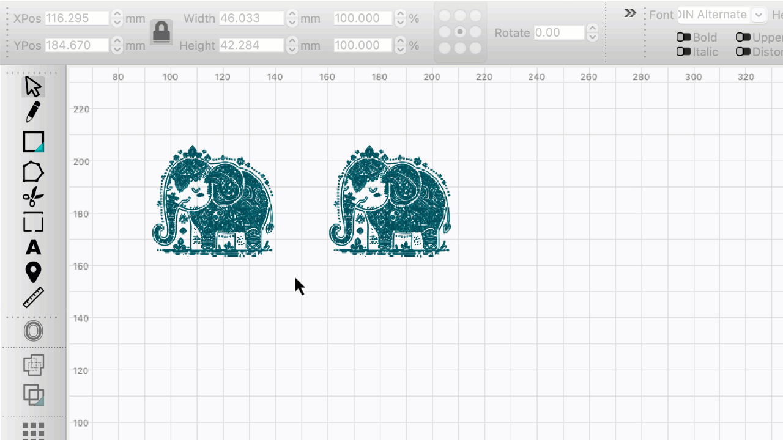This screenshot has width=783, height=440.
Task: Select the top-left anchor point radio
Action: click(445, 16)
